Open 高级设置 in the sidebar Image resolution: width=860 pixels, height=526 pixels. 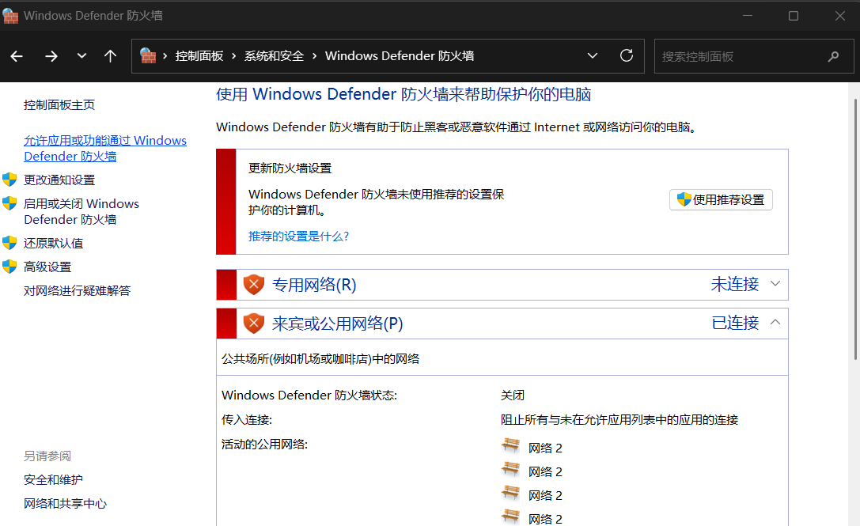pyautogui.click(x=47, y=267)
